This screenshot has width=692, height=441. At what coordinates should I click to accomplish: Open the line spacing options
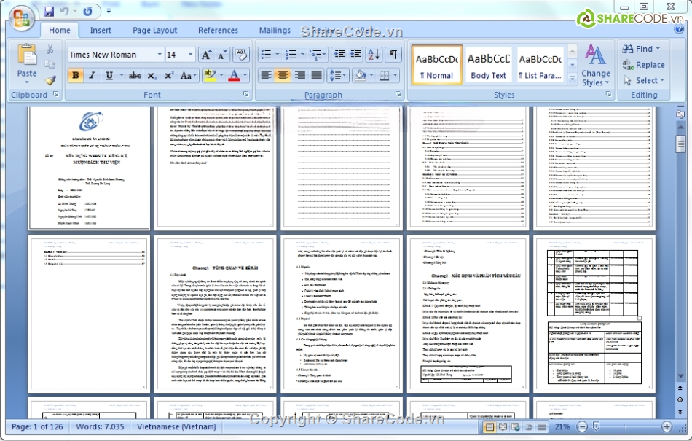pyautogui.click(x=338, y=76)
